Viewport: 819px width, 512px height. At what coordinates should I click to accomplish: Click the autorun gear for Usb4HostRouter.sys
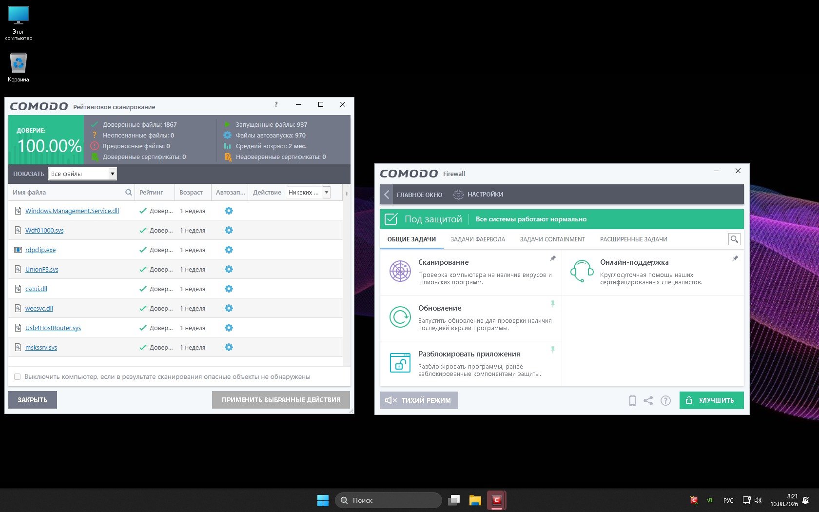pyautogui.click(x=229, y=328)
